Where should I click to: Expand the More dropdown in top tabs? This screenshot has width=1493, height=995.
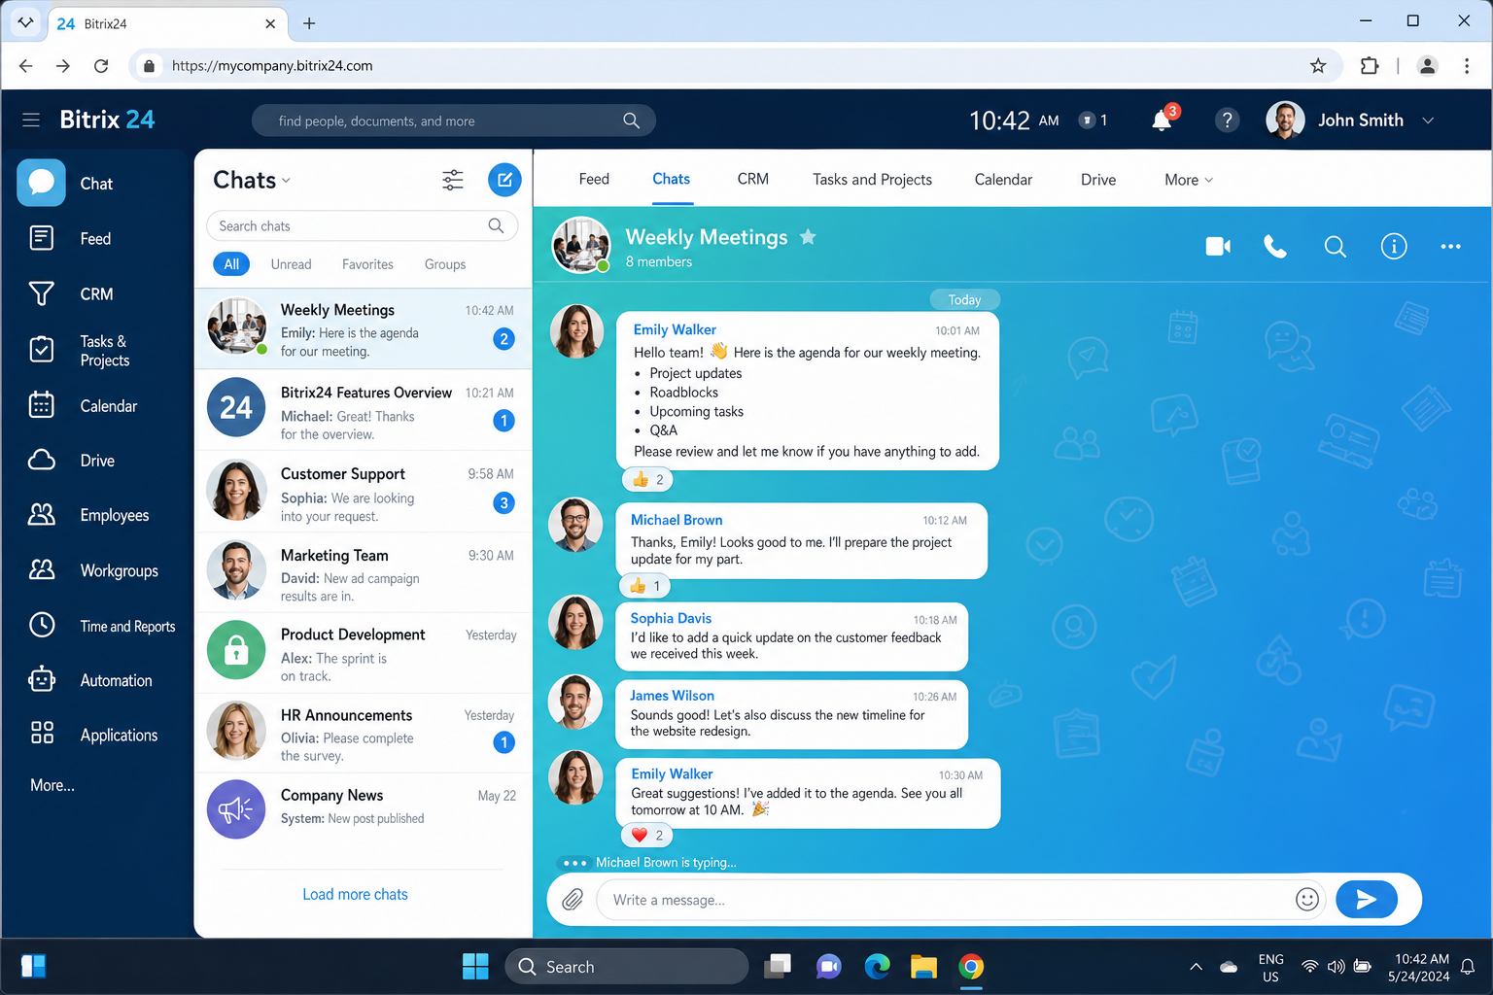pos(1189,180)
